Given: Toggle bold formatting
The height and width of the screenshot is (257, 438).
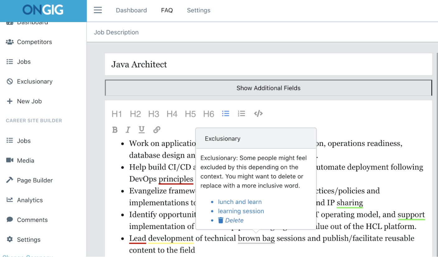Looking at the screenshot, I should [x=115, y=129].
